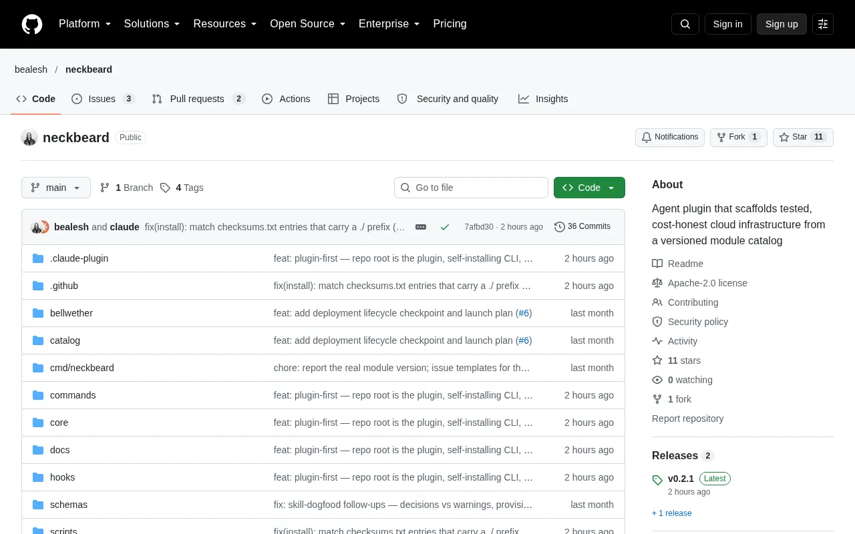Click the star icon next to 11 stars

pyautogui.click(x=657, y=360)
